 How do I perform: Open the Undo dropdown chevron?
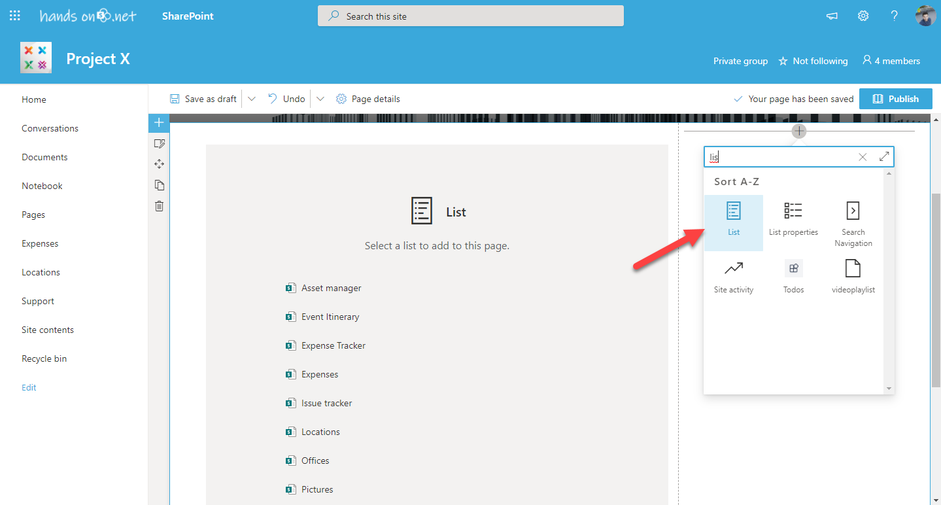(x=320, y=98)
